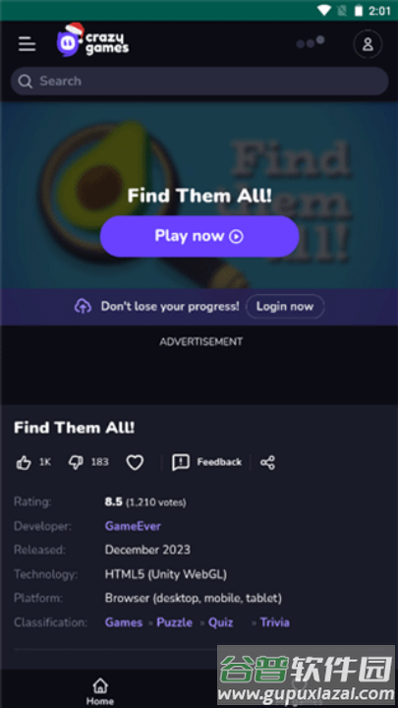Click the Login now button
The width and height of the screenshot is (398, 708).
285,307
